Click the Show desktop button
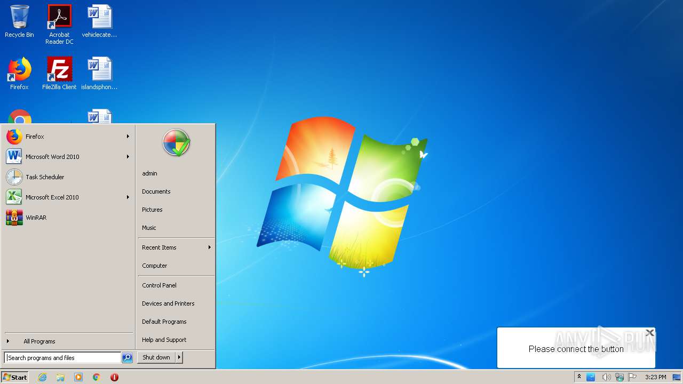Viewport: 683px width, 384px height. pyautogui.click(x=677, y=377)
